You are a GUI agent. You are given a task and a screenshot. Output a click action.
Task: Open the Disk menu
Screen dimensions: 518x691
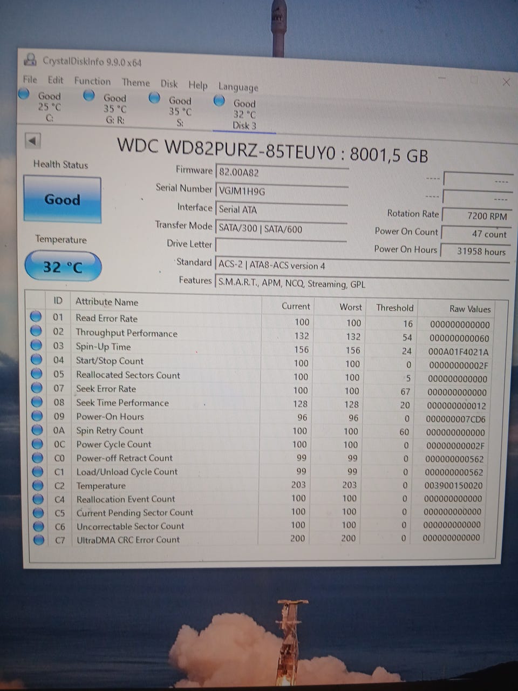pos(169,84)
